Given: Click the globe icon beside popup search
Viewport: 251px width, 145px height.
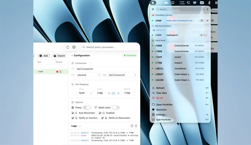Looking at the screenshot, I should (x=153, y=9).
